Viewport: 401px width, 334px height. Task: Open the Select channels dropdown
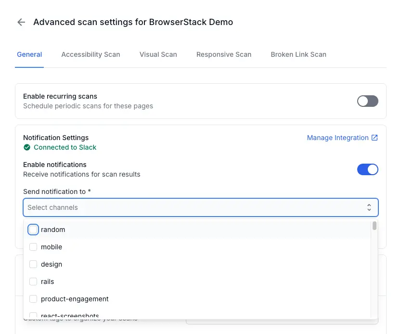193,207
